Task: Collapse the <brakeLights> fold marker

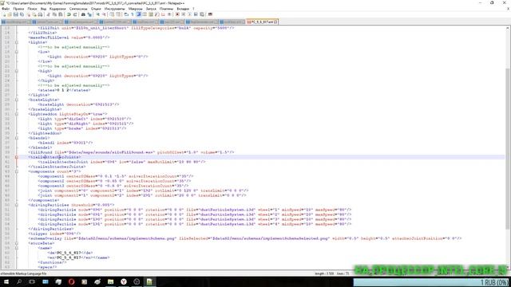Action: 17,100
